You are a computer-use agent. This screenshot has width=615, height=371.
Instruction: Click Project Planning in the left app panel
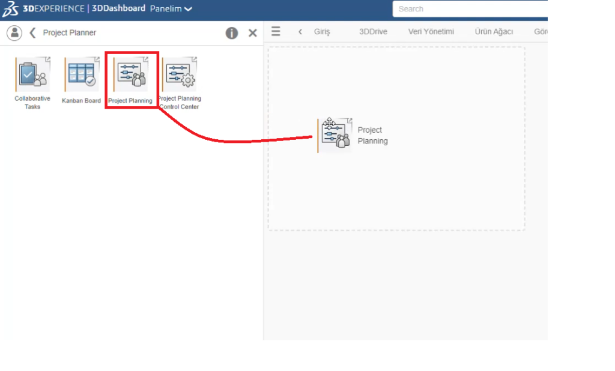[x=130, y=76]
